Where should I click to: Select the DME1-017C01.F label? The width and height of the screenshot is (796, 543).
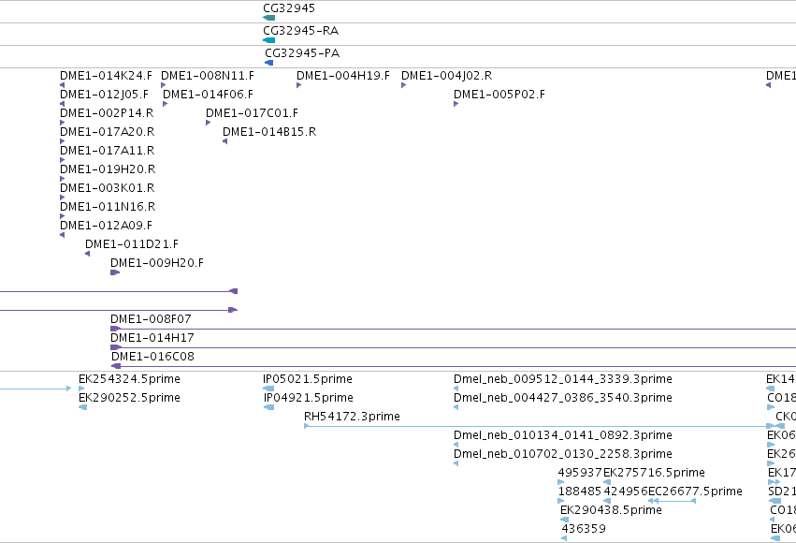(252, 113)
